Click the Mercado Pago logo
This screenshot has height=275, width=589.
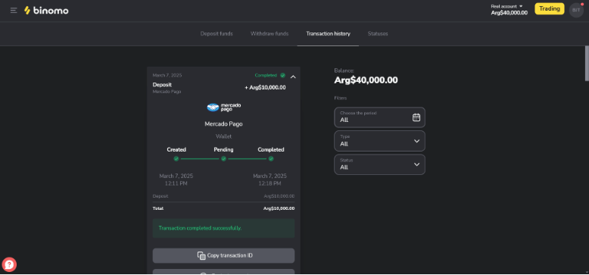(x=224, y=107)
